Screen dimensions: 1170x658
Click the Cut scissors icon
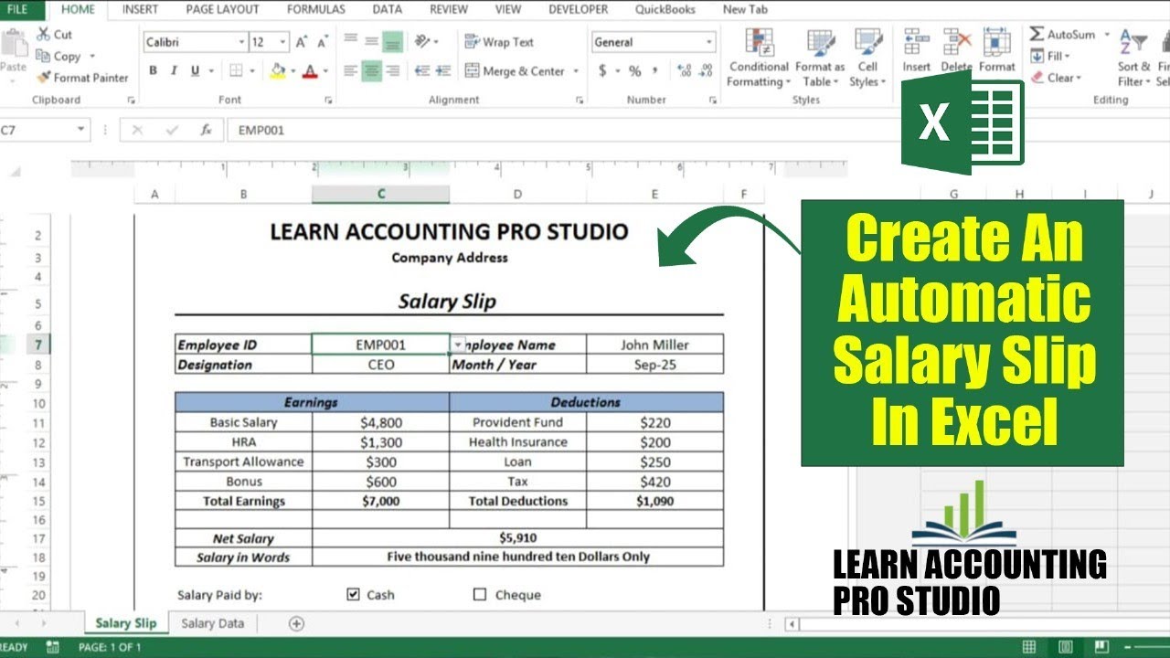tap(43, 35)
